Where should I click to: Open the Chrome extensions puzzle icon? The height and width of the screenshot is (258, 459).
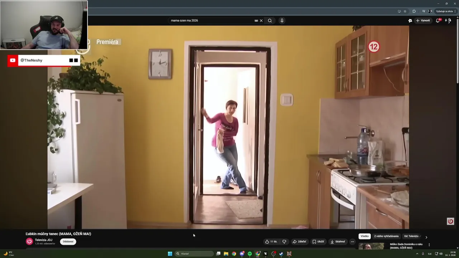(414, 11)
